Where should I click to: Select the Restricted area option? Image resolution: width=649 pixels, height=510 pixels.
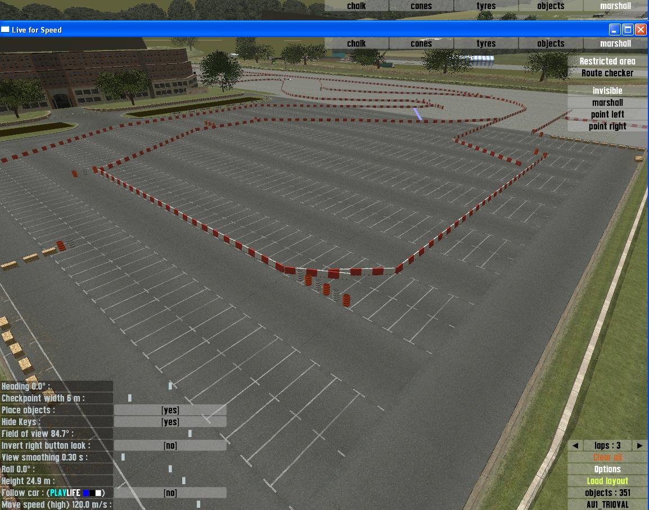point(607,61)
